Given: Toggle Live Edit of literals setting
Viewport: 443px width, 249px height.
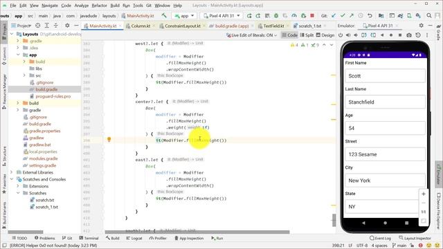Looking at the screenshot, I should pyautogui.click(x=251, y=35).
